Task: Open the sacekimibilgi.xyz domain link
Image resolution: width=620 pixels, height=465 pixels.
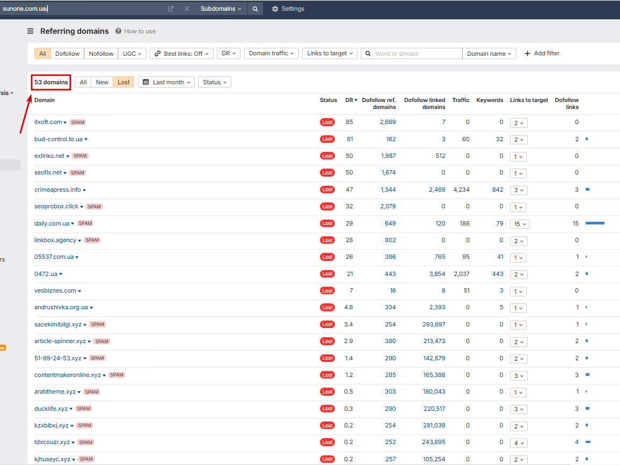Action: click(x=58, y=324)
